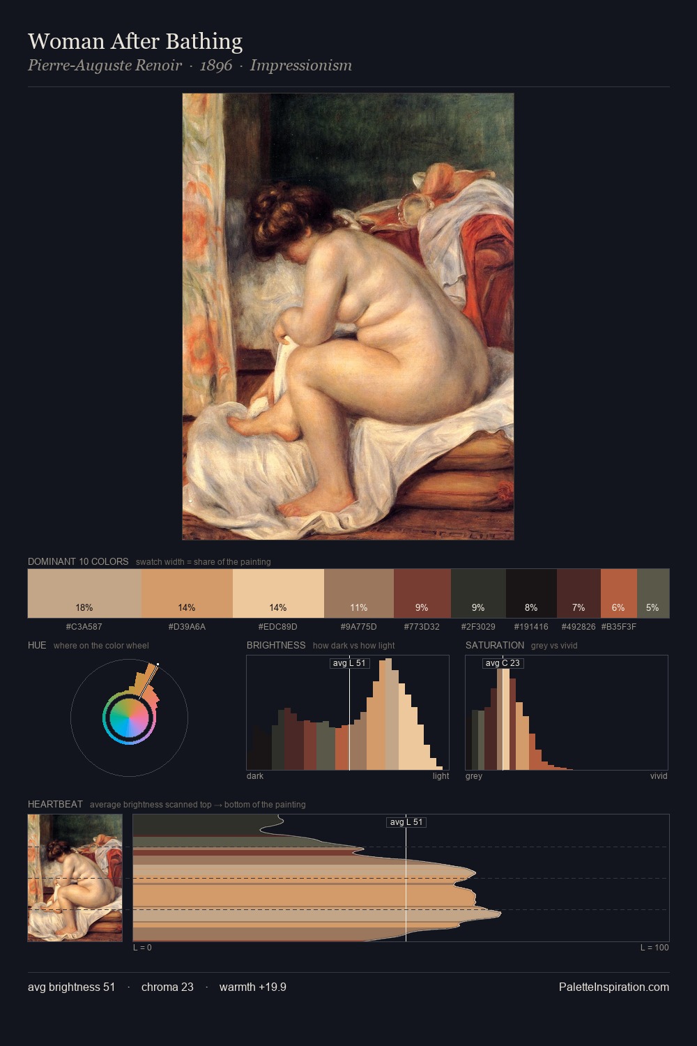697x1046 pixels.
Task: Click the hex code #B35F3F label
Action: [x=619, y=626]
